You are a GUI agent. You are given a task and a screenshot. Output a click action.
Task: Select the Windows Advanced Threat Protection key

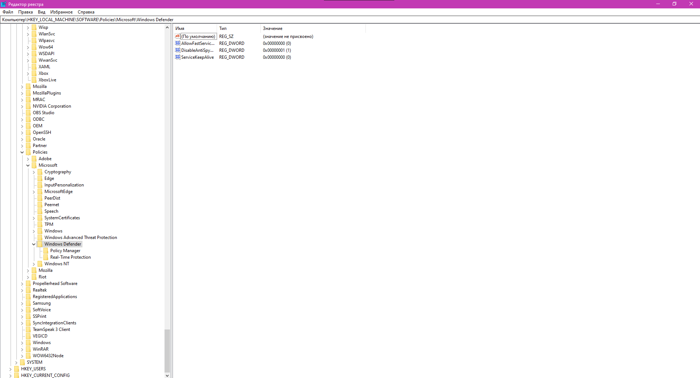(x=81, y=238)
